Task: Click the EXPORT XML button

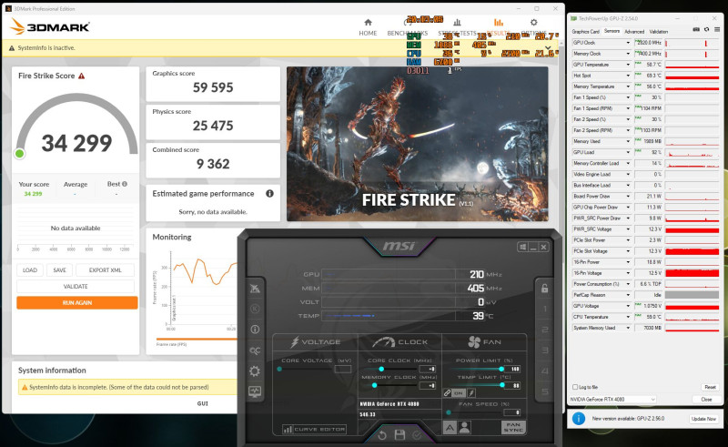Action: 105,270
